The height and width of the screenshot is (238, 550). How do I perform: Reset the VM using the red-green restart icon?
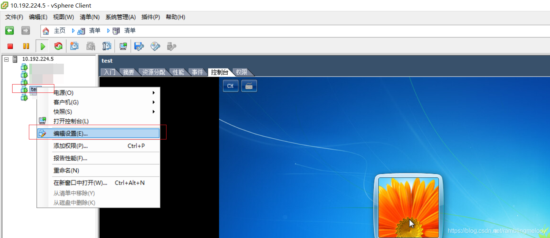[x=58, y=46]
